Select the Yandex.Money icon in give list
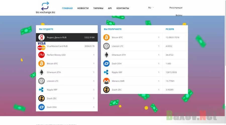The height and width of the screenshot is (125, 226). click(41, 37)
